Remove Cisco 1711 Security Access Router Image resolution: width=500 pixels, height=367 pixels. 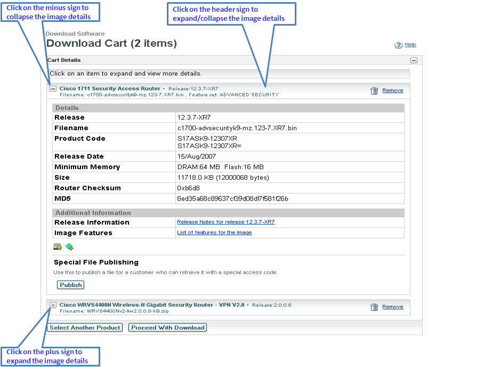[392, 90]
